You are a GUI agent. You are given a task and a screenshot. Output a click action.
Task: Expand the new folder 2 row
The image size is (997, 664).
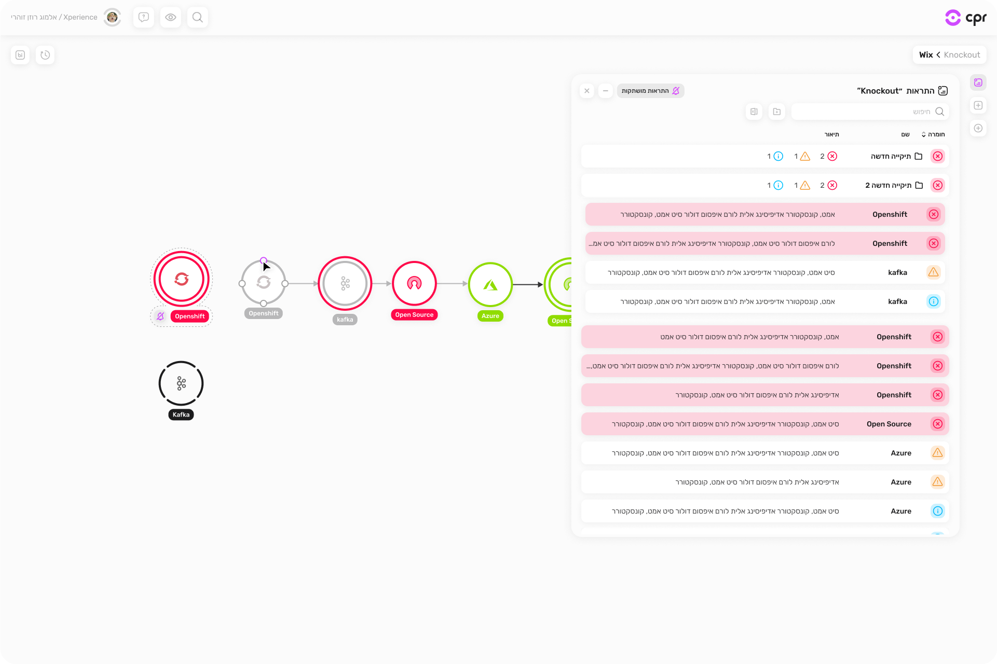888,185
